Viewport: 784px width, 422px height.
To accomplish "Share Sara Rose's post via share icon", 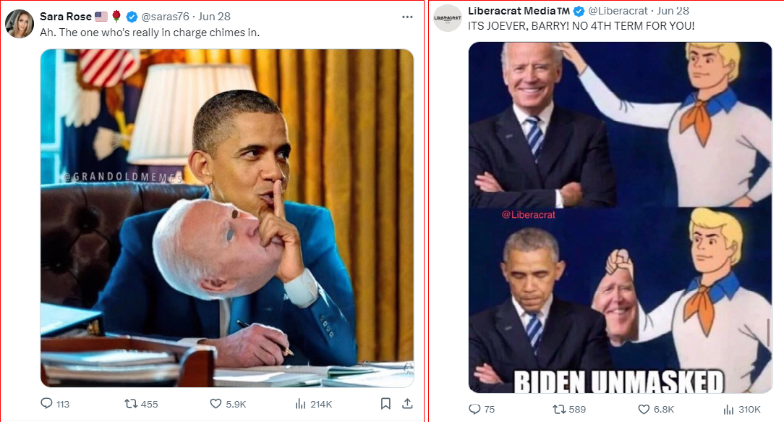I will coord(407,403).
